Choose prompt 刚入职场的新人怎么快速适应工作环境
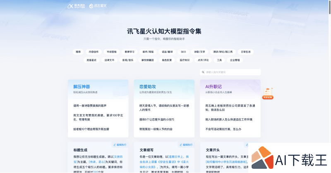The image size is (331, 173). (x=229, y=120)
